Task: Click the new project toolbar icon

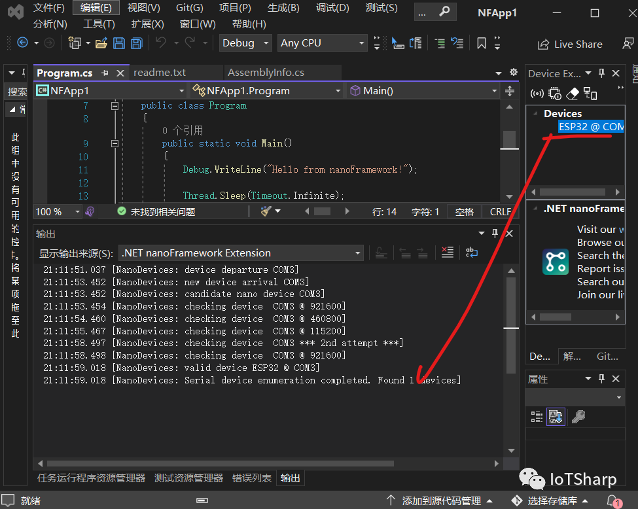Action: (74, 43)
